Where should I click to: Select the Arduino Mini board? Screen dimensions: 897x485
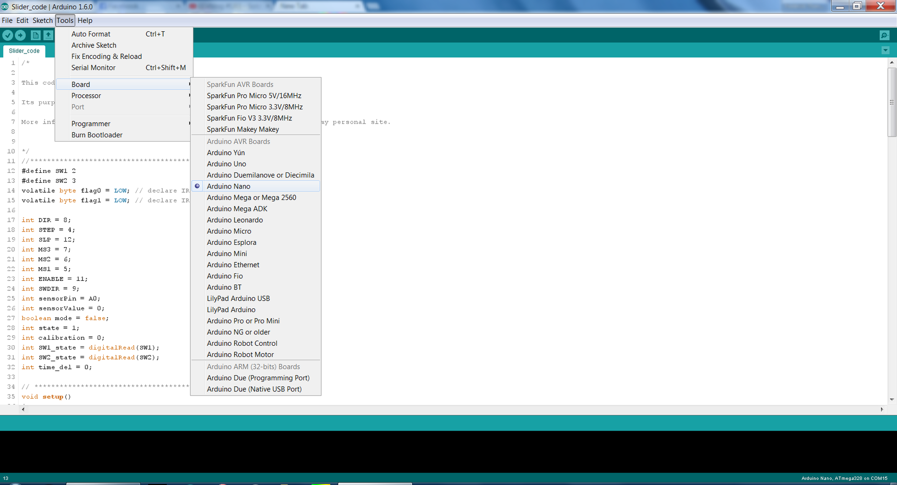pos(256,254)
